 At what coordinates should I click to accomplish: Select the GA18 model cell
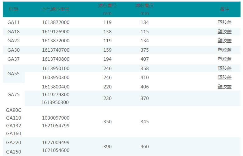14,32
